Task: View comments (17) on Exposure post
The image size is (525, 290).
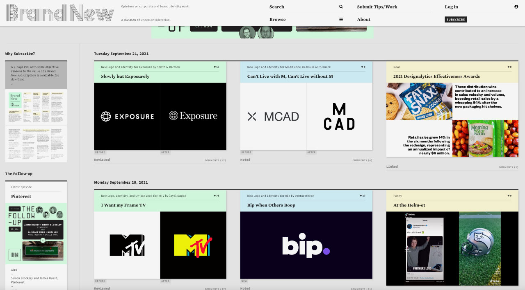Action: [x=215, y=160]
